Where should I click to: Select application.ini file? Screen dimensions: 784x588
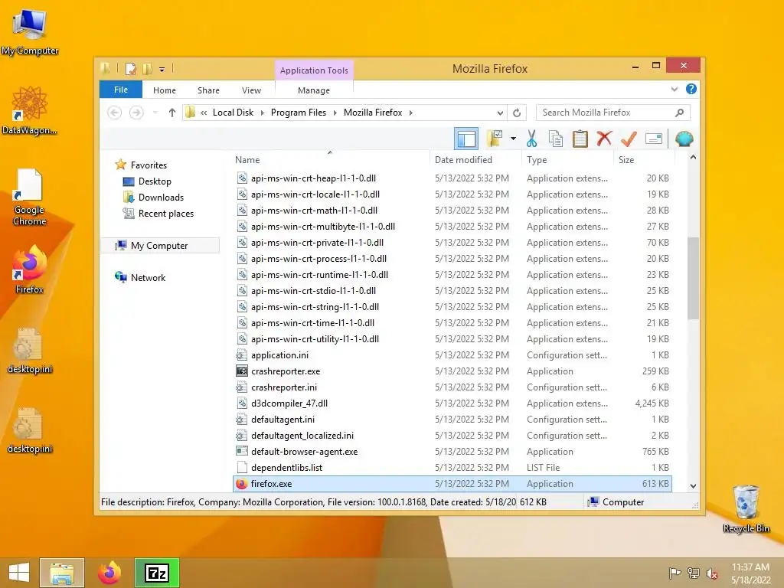click(452, 355)
